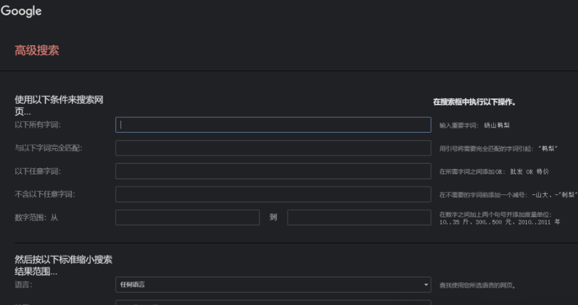Click the 数字范围：从 label
The height and width of the screenshot is (305, 578).
coord(37,218)
